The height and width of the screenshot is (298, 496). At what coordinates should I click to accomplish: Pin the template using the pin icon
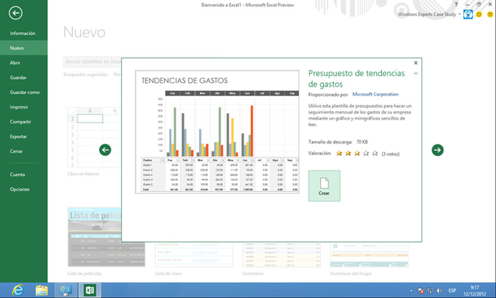tap(415, 73)
